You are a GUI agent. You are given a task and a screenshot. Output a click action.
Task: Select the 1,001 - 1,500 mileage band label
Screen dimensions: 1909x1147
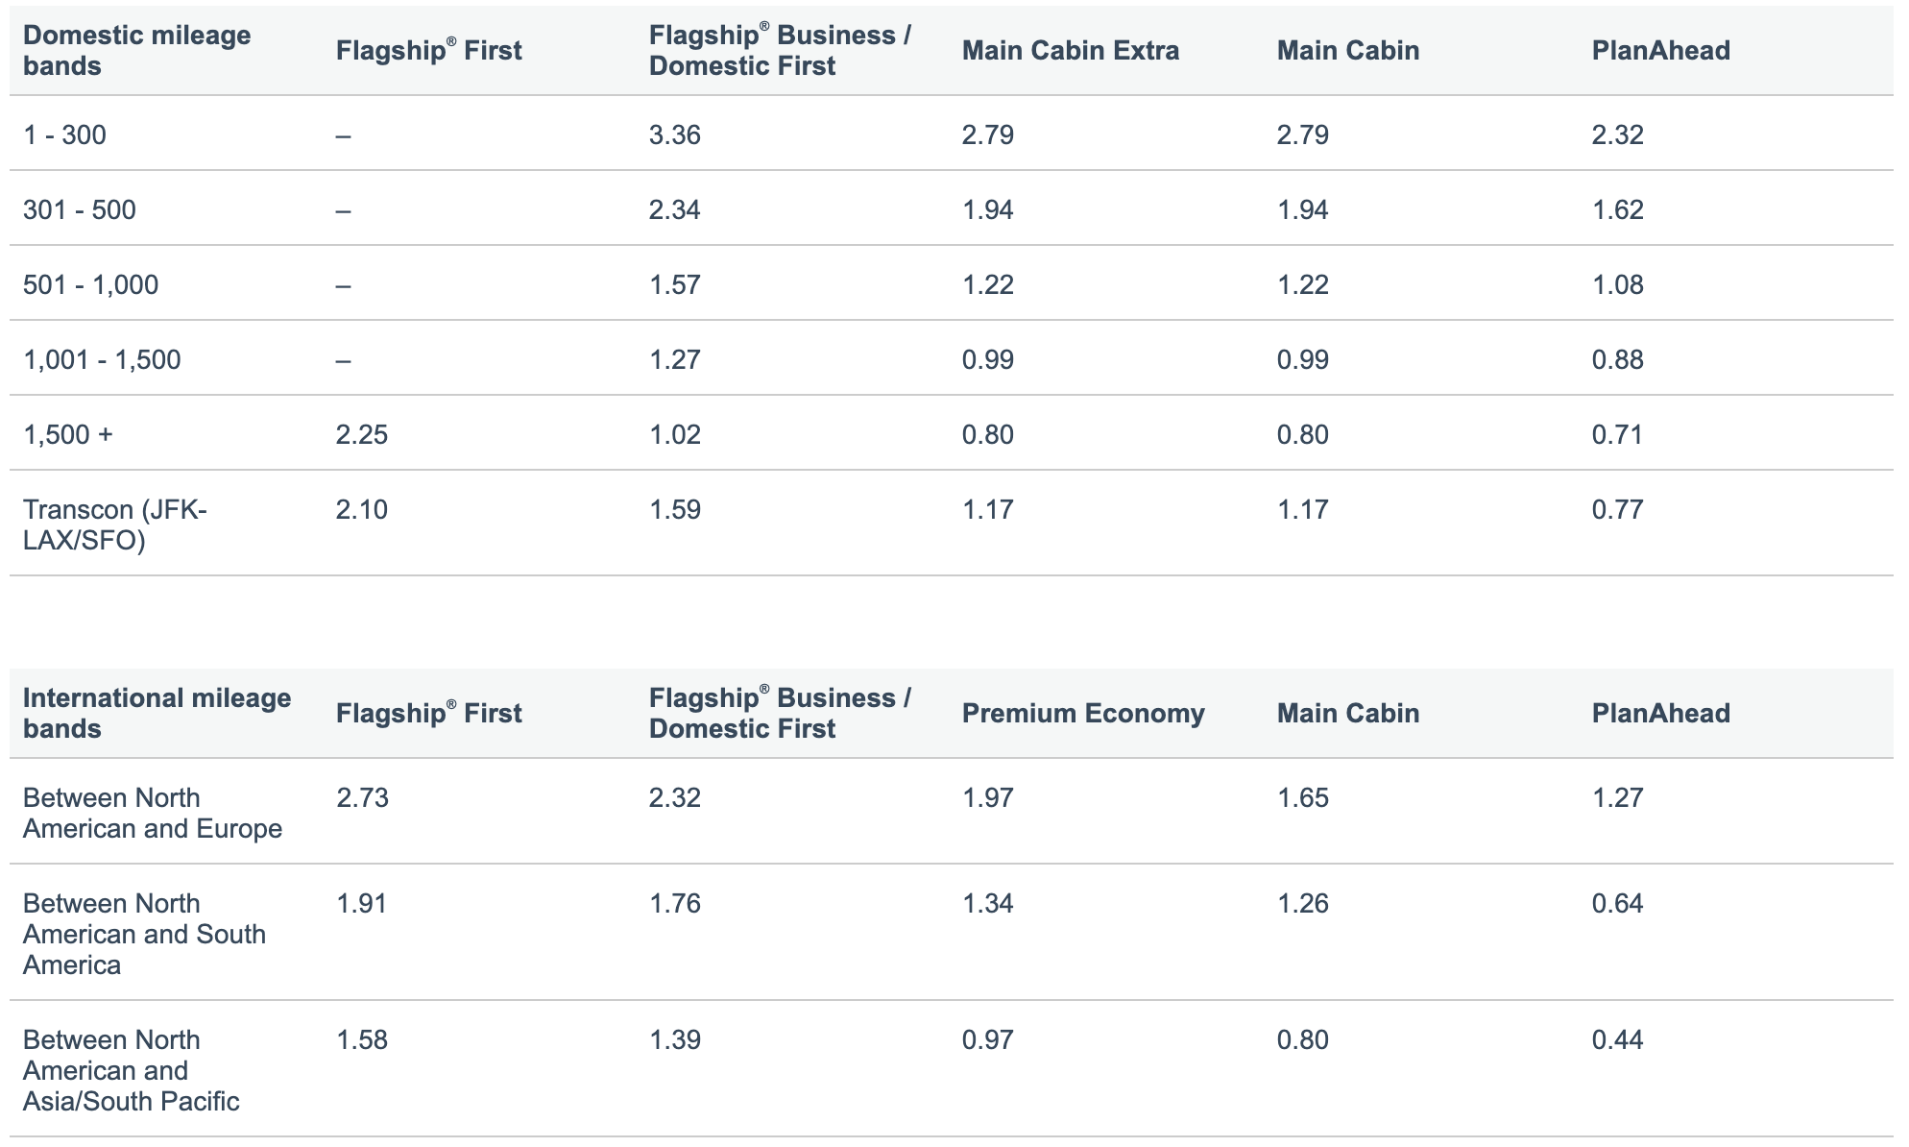pyautogui.click(x=102, y=359)
